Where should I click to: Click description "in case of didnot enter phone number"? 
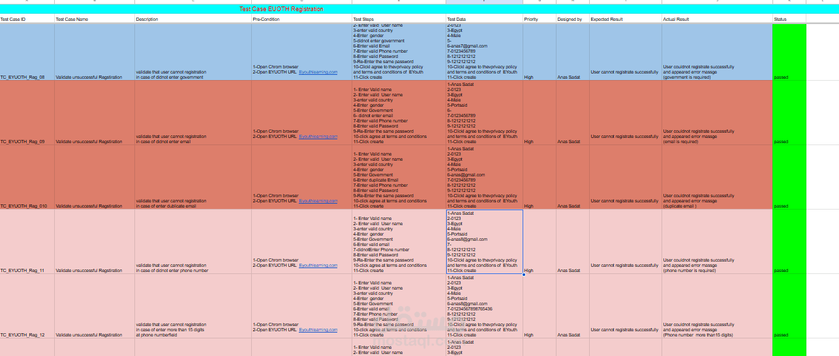pos(192,242)
